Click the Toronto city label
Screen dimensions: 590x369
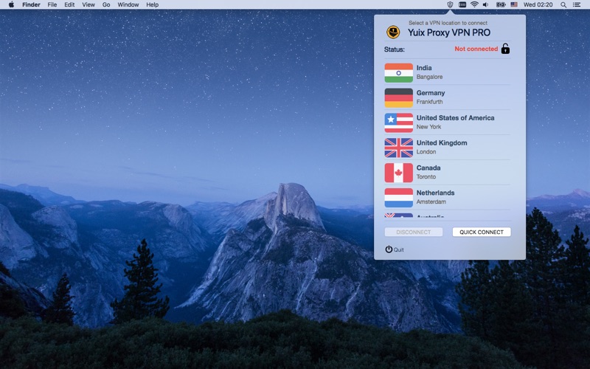(x=426, y=176)
